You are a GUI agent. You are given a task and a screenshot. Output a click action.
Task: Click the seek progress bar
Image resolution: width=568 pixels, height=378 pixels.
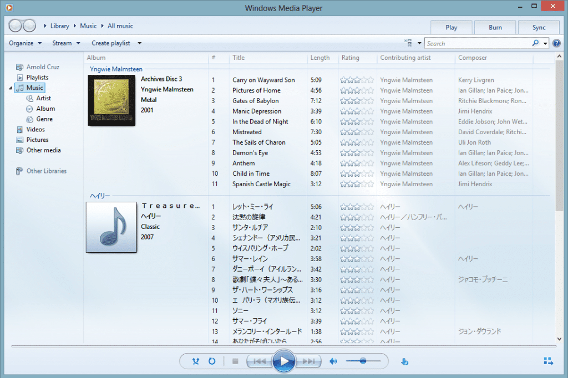283,346
